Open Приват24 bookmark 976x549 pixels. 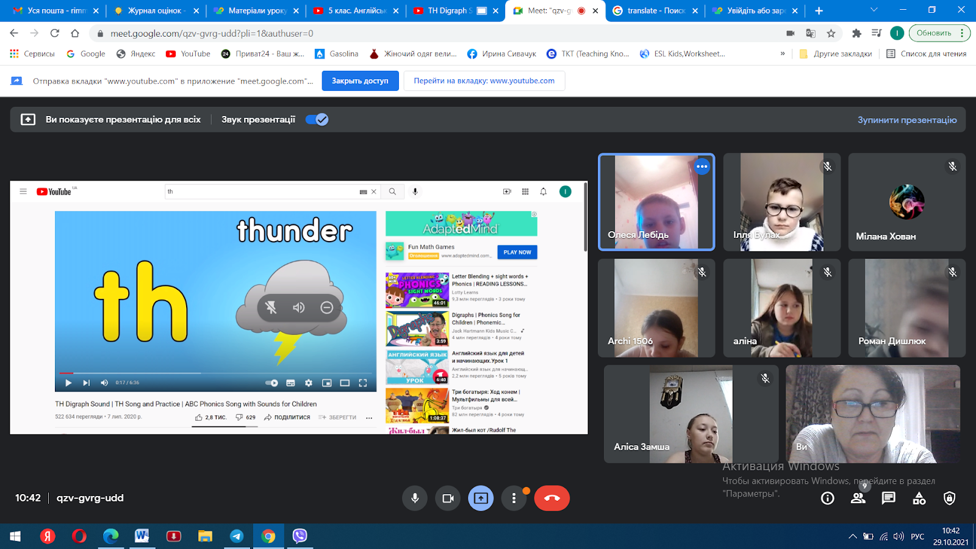pos(263,54)
